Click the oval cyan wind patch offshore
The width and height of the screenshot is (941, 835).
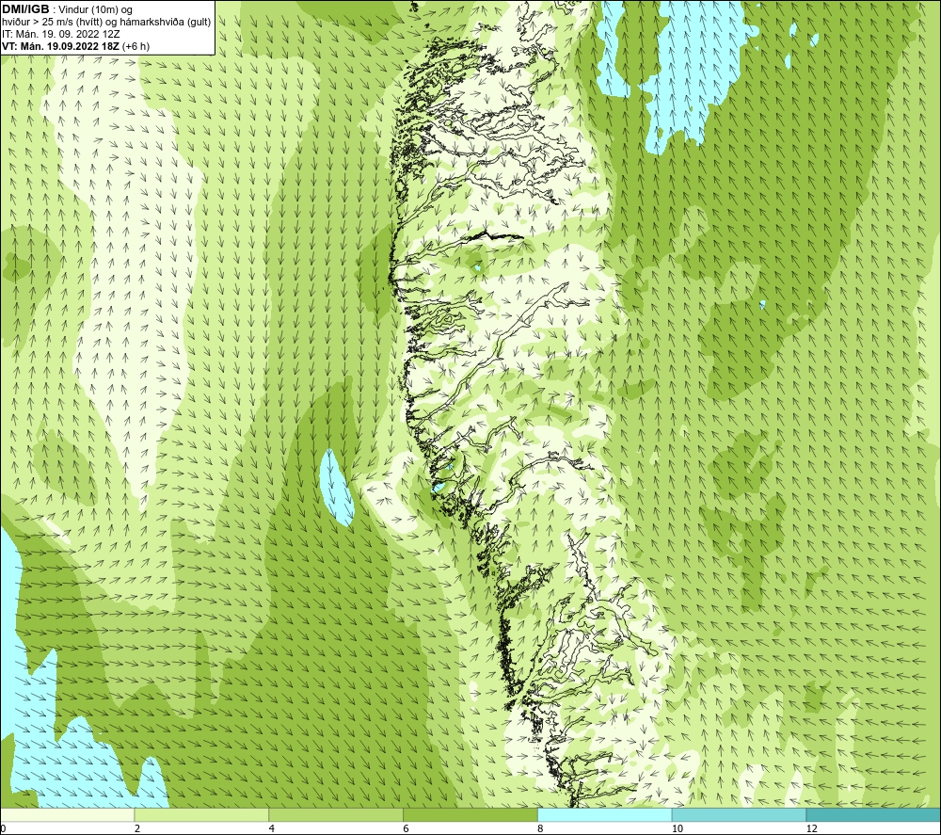click(337, 488)
